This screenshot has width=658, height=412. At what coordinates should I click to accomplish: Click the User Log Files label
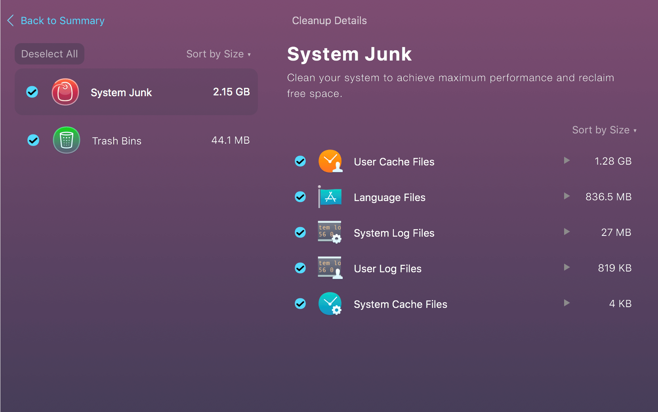388,269
